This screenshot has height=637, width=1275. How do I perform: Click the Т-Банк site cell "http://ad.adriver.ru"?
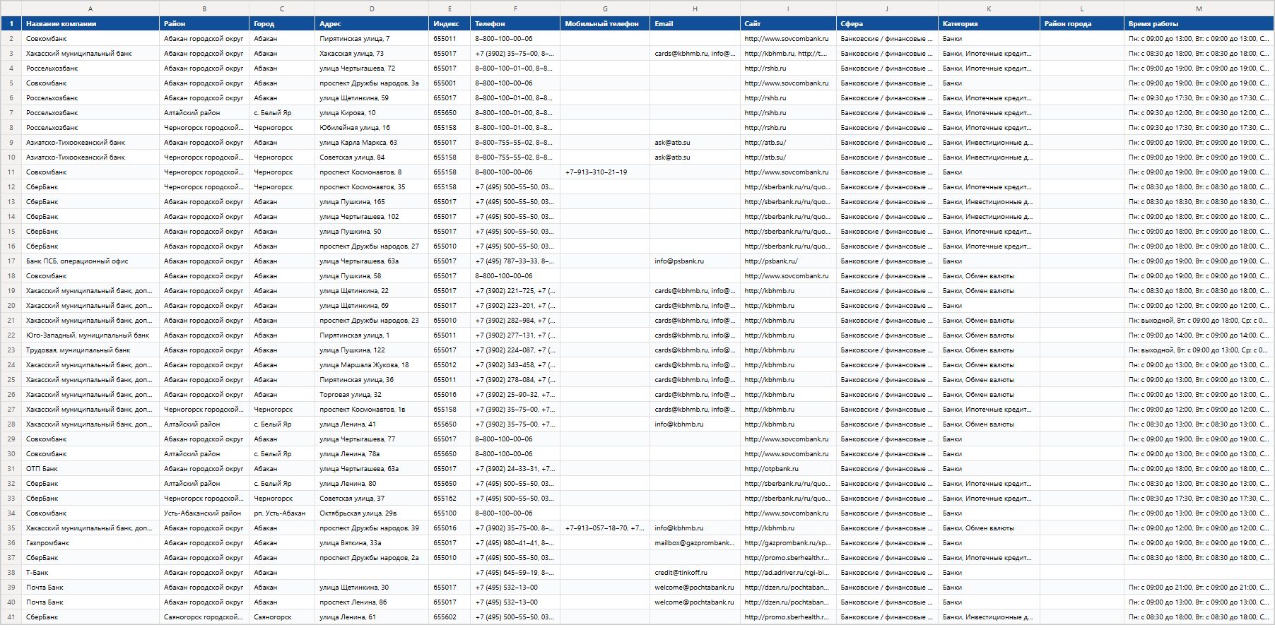788,573
